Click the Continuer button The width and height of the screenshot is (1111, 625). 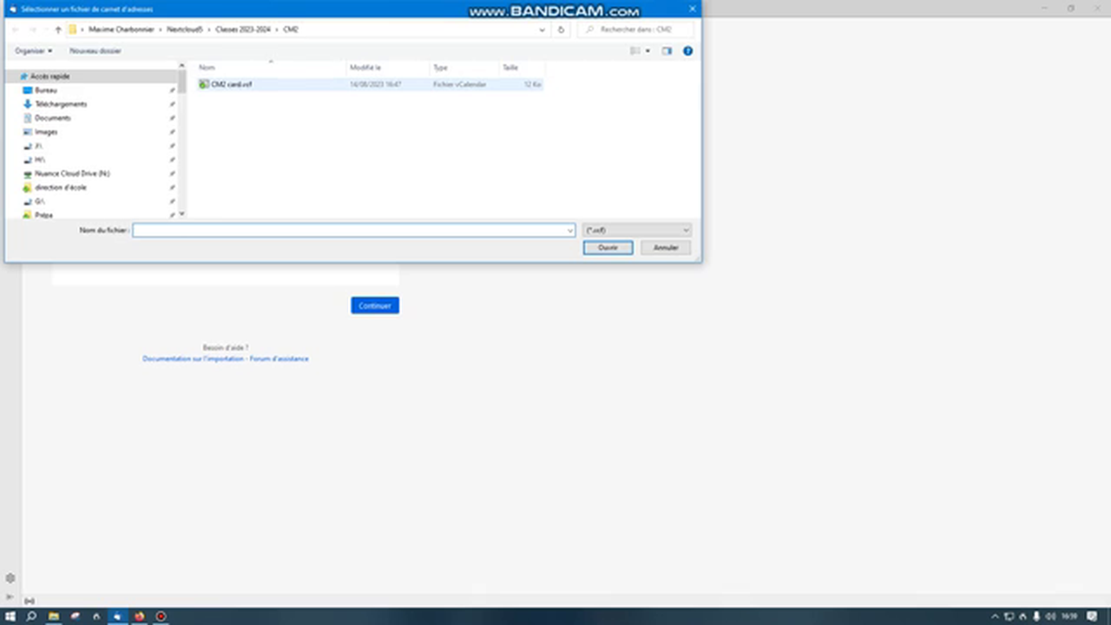click(375, 306)
